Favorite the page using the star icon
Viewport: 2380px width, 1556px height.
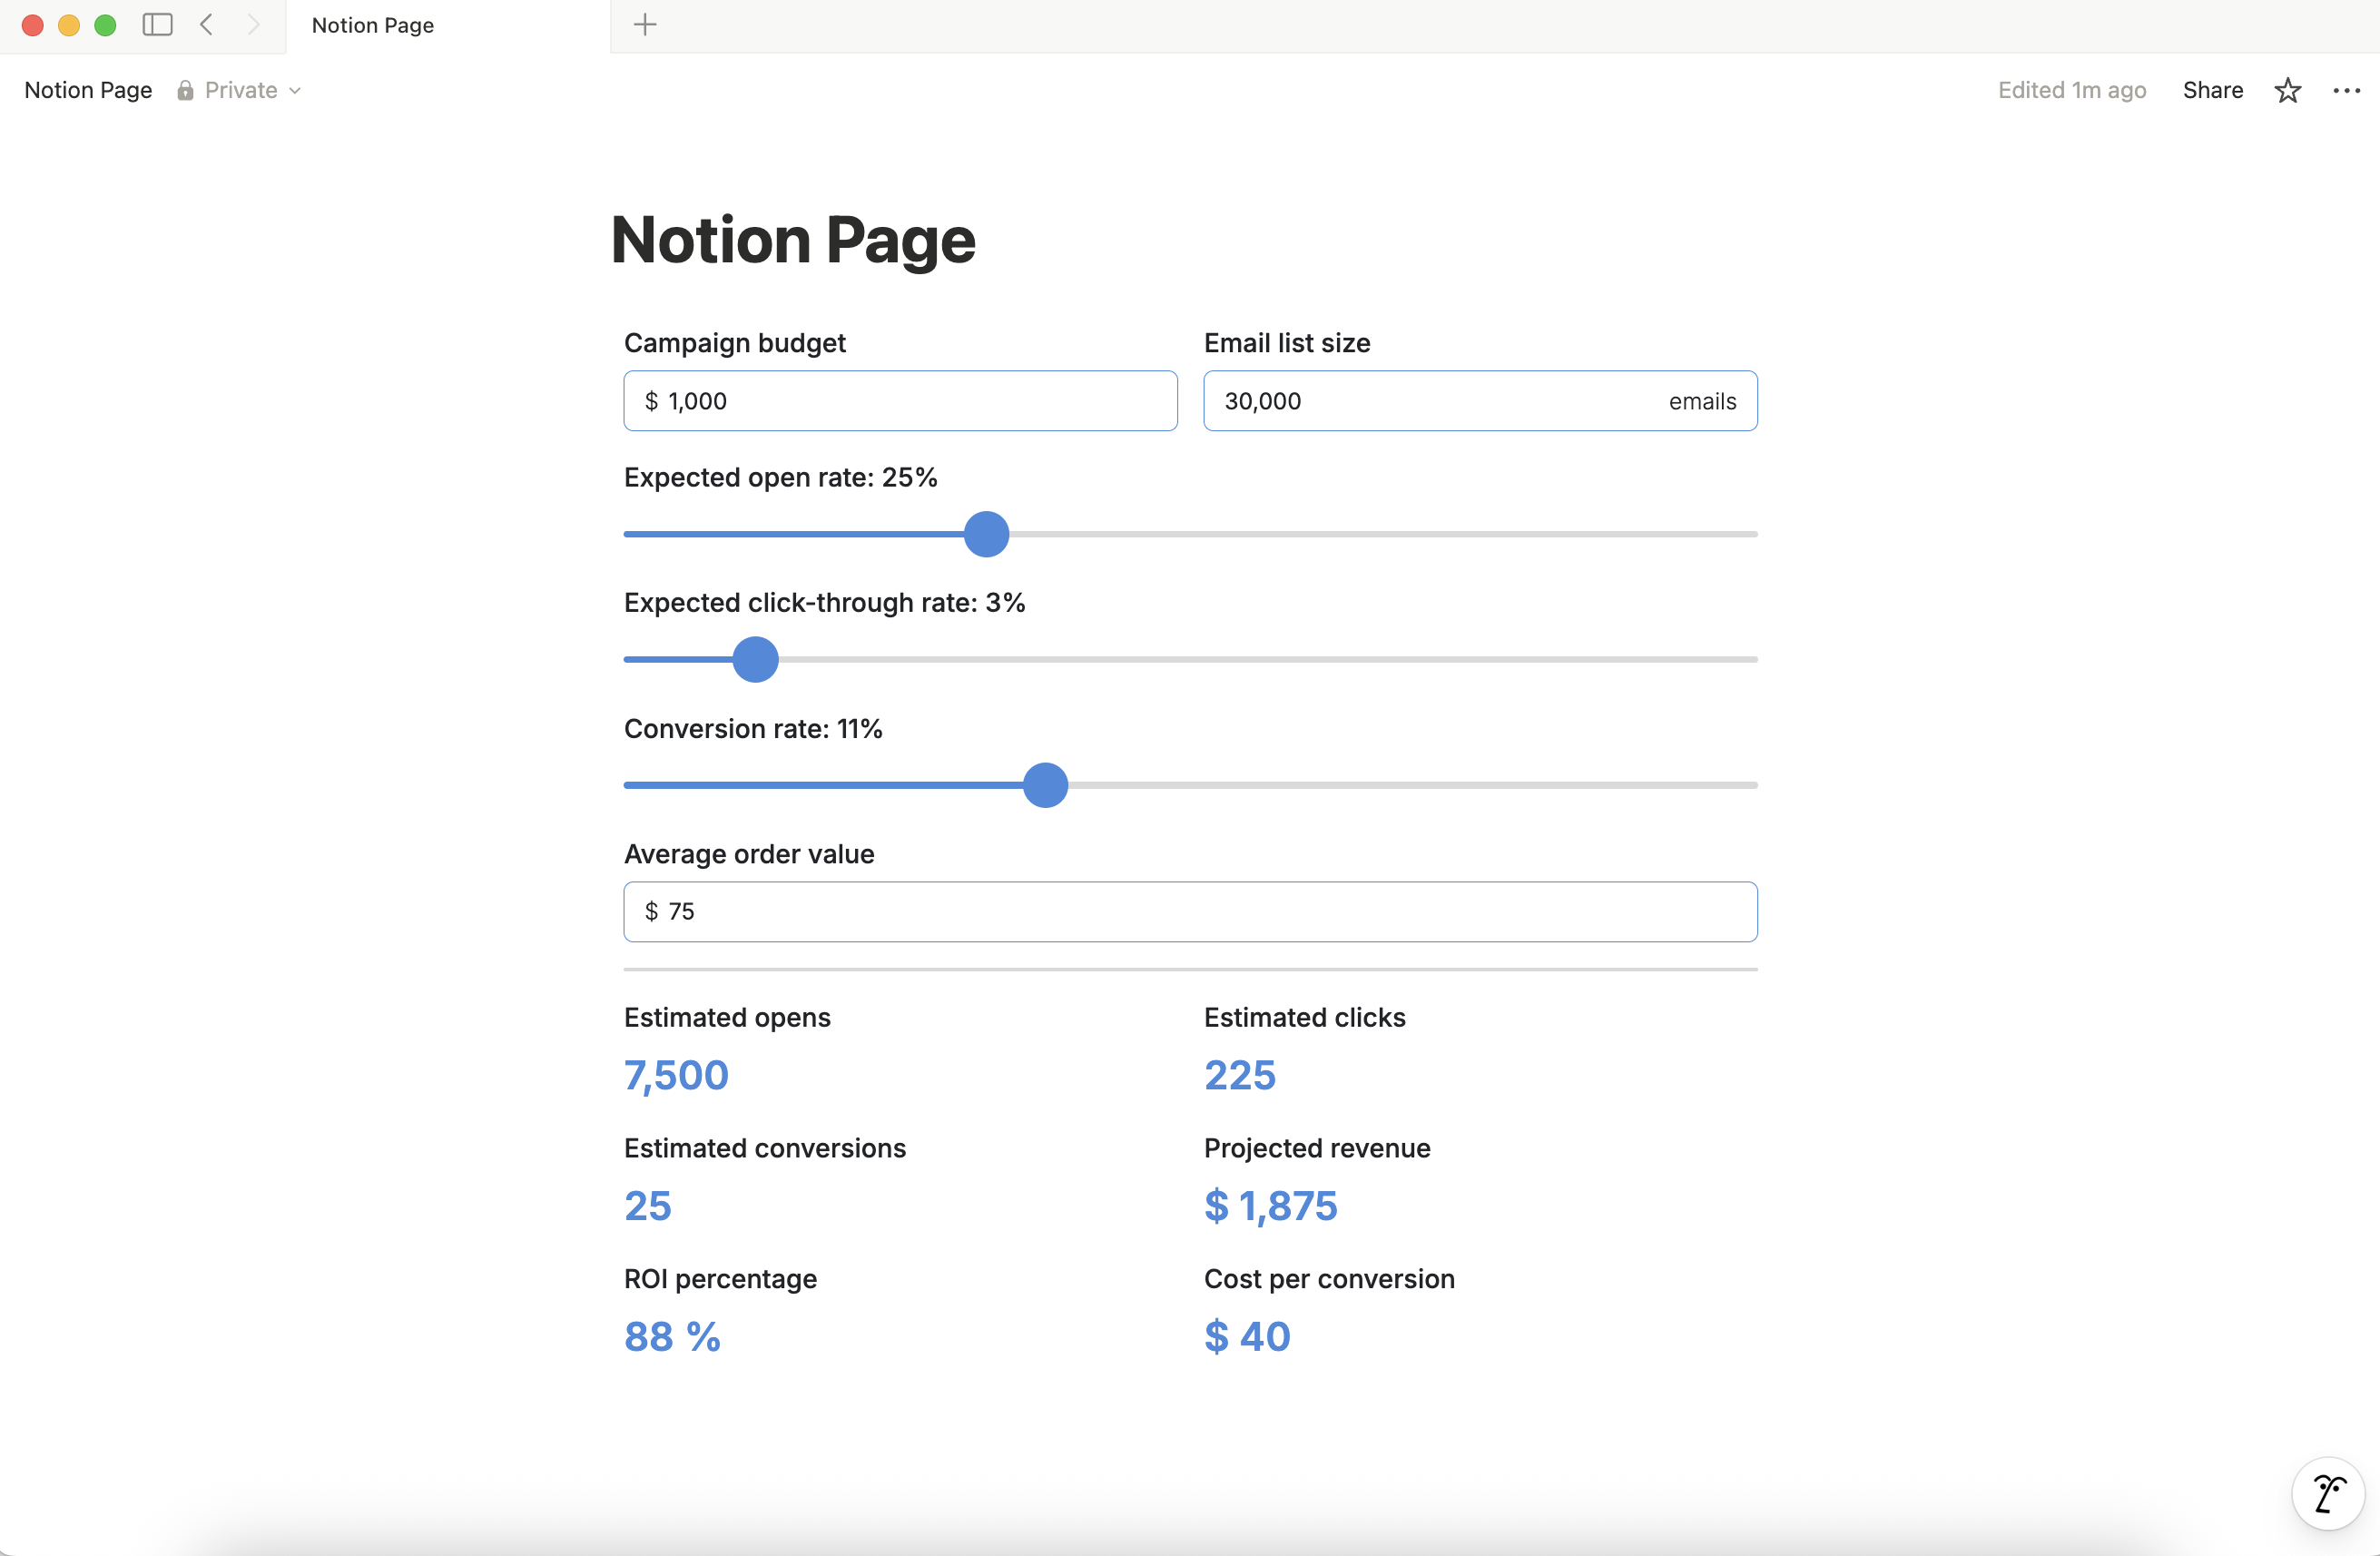coord(2288,90)
